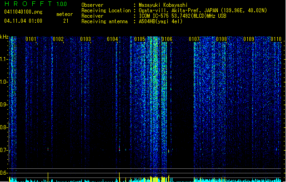Click the 0106 time marker
The height and width of the screenshot is (182, 286).
[x=167, y=39]
